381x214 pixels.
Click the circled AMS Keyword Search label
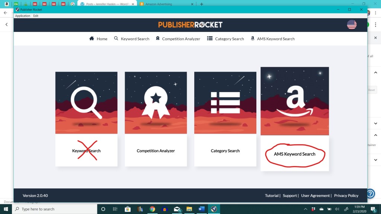pyautogui.click(x=295, y=154)
